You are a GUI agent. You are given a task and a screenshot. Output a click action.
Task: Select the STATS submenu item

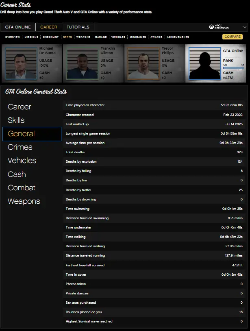point(67,37)
